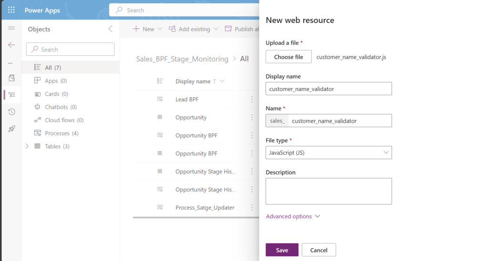Select Processes (4) in Objects list
This screenshot has height=261, width=488.
pyautogui.click(x=61, y=133)
